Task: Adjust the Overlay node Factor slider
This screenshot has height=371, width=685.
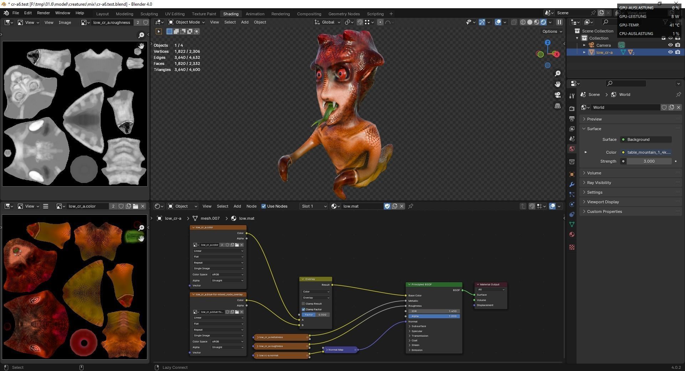Action: tap(316, 315)
